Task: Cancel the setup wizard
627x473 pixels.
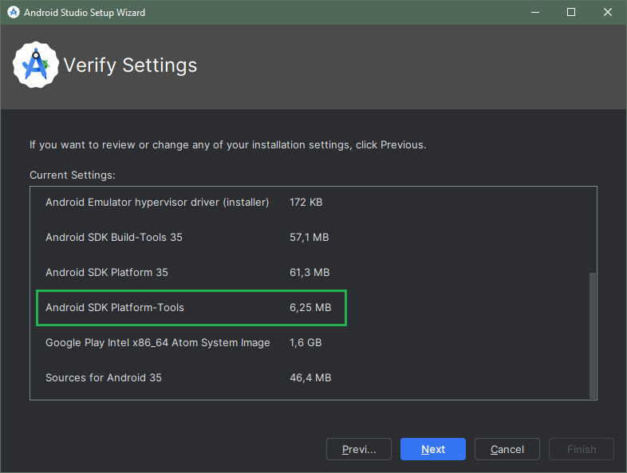Action: (507, 449)
